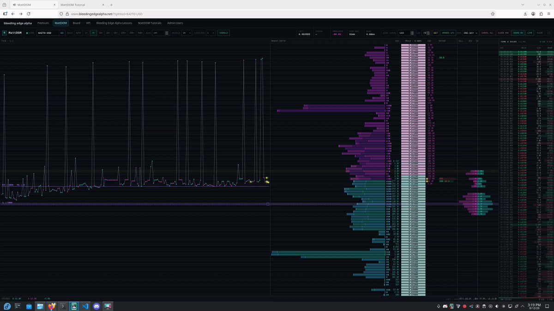Click the CLOSE POS button
Viewport: 554px width, 311px height.
pyautogui.click(x=503, y=33)
